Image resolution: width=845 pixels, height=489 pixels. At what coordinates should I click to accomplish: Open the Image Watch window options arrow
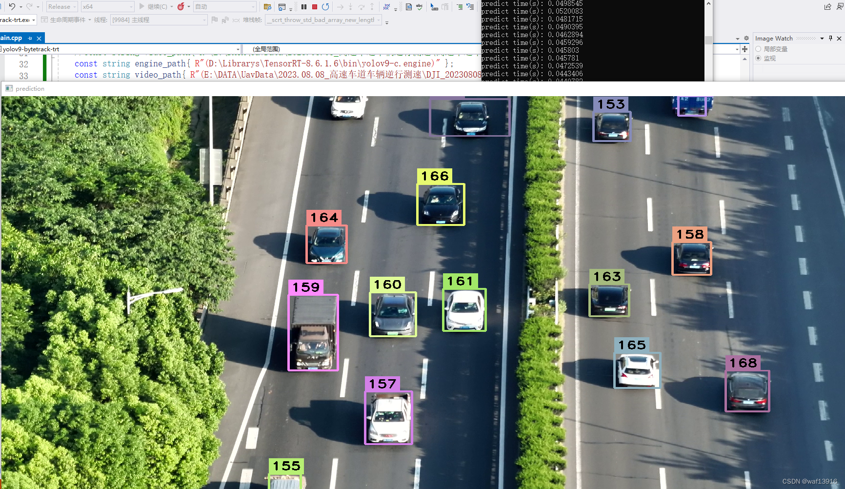(822, 38)
